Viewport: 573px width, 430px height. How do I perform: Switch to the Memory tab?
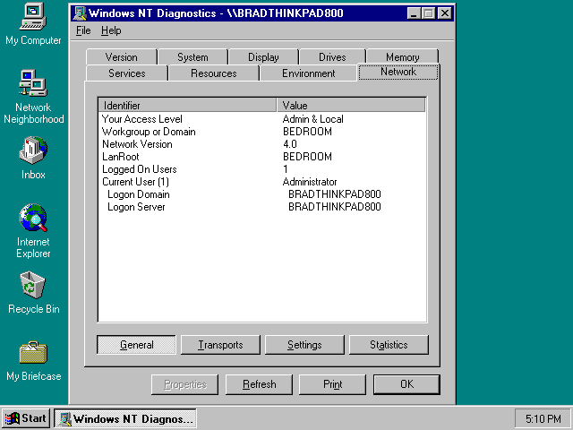402,57
